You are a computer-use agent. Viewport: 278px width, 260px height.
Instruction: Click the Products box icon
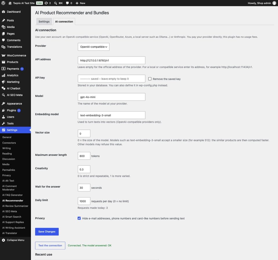click(x=3, y=62)
